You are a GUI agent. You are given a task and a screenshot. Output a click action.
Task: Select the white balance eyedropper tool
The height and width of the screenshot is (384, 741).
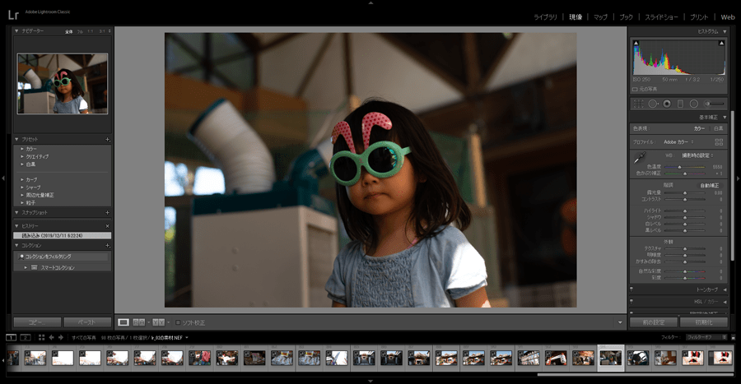(x=639, y=156)
